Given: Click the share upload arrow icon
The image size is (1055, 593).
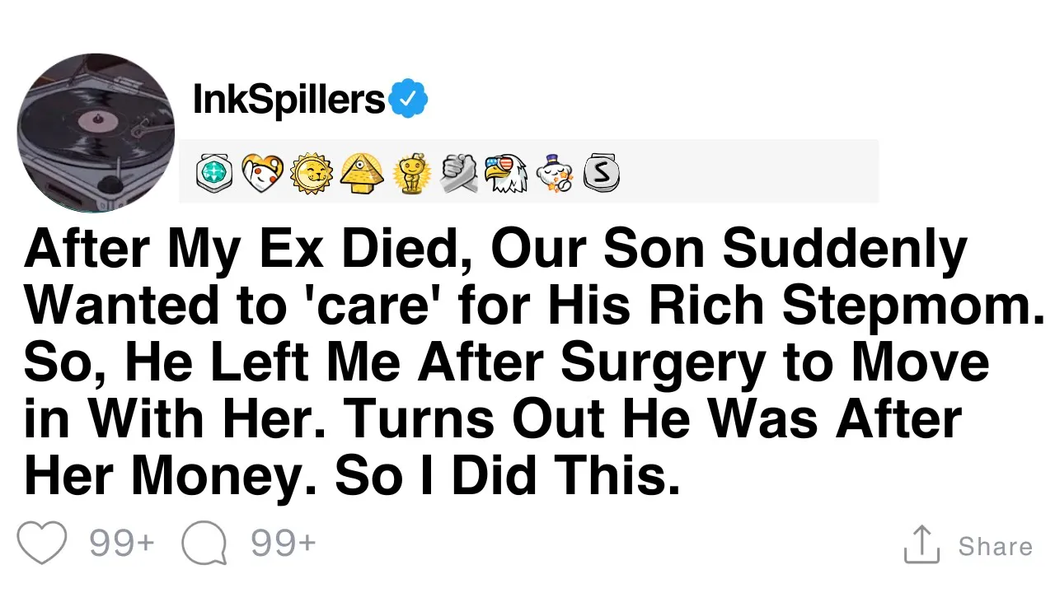Looking at the screenshot, I should (921, 544).
